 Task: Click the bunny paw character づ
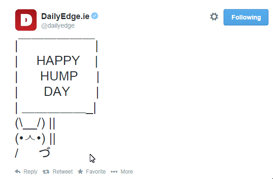coord(45,153)
